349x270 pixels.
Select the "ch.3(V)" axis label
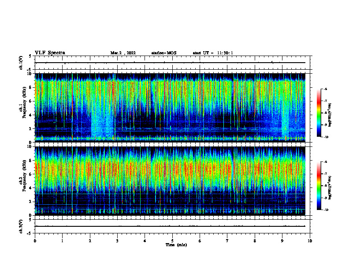pyautogui.click(x=21, y=226)
